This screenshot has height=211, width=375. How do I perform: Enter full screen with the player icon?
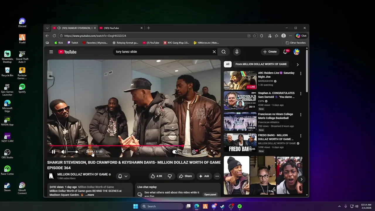pyautogui.click(x=213, y=152)
